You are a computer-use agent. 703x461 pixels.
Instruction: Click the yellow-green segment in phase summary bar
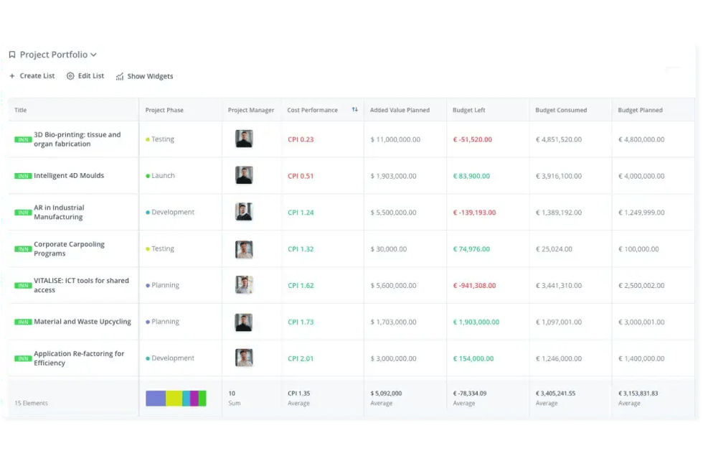[x=174, y=399]
